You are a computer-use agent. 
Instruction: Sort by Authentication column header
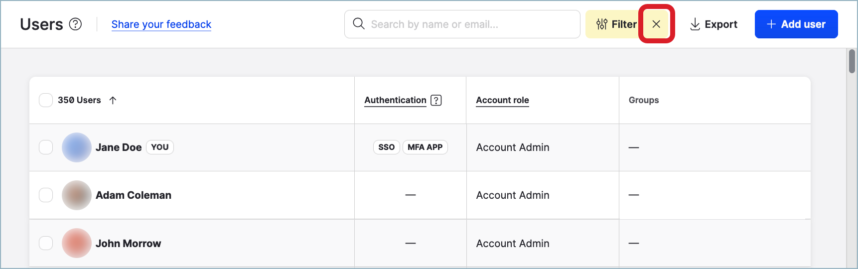click(395, 100)
